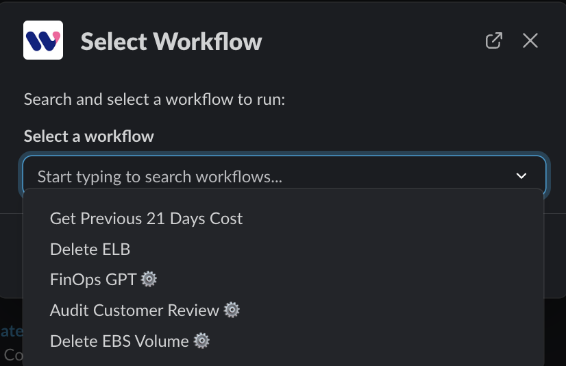
Task: Select the Audit Customer Review workflow text
Action: [134, 310]
